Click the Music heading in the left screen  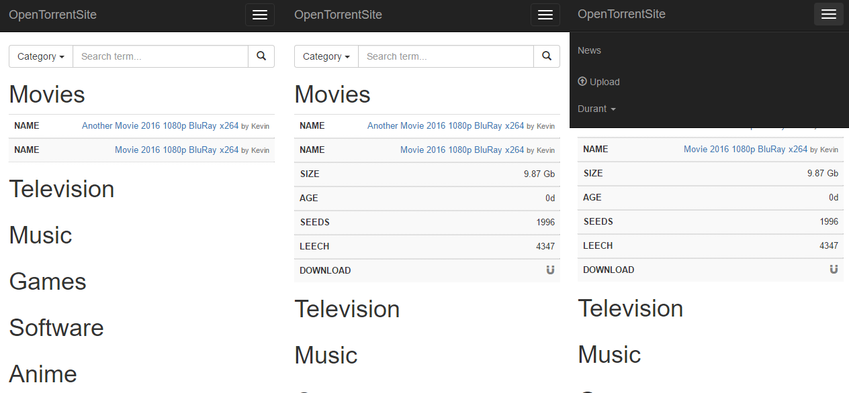point(40,235)
